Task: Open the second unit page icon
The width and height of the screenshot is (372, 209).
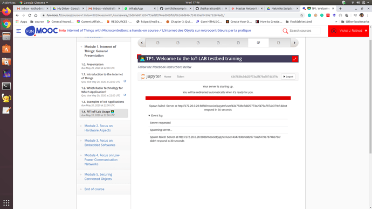Action: click(178, 43)
